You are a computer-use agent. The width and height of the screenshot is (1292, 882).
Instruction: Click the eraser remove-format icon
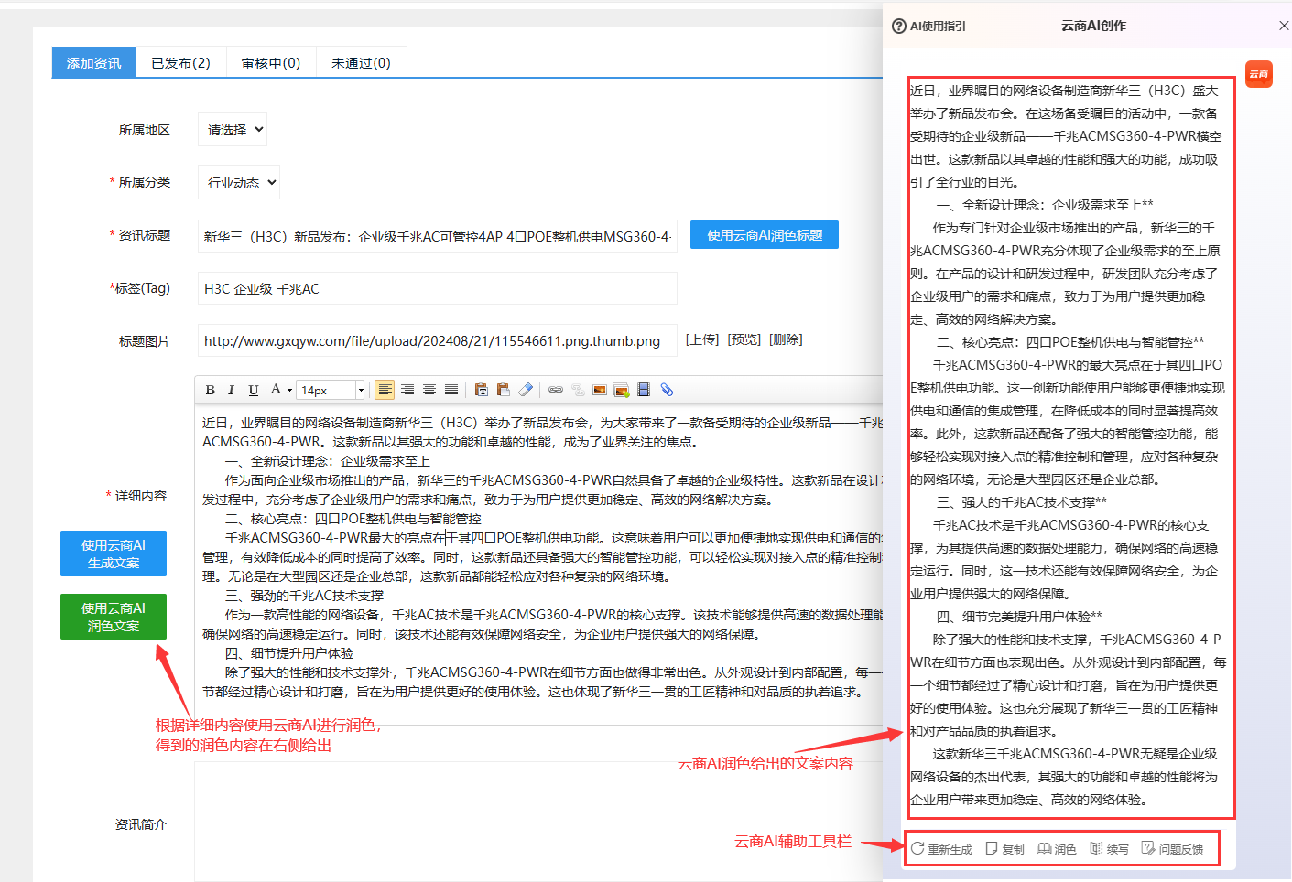click(526, 390)
